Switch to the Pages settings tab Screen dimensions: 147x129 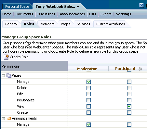(66, 24)
